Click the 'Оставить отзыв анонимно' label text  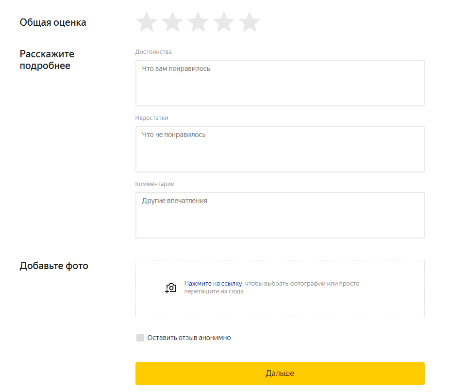click(x=189, y=338)
